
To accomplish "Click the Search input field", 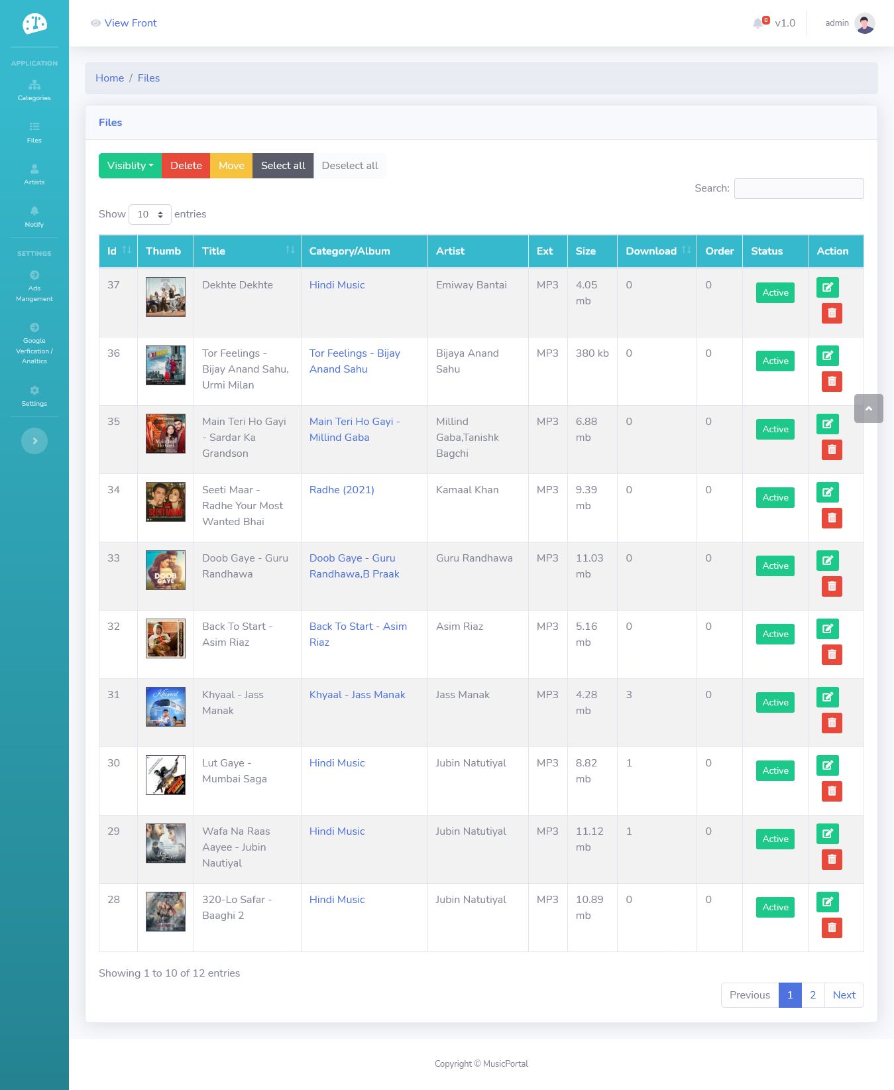I will pyautogui.click(x=799, y=188).
